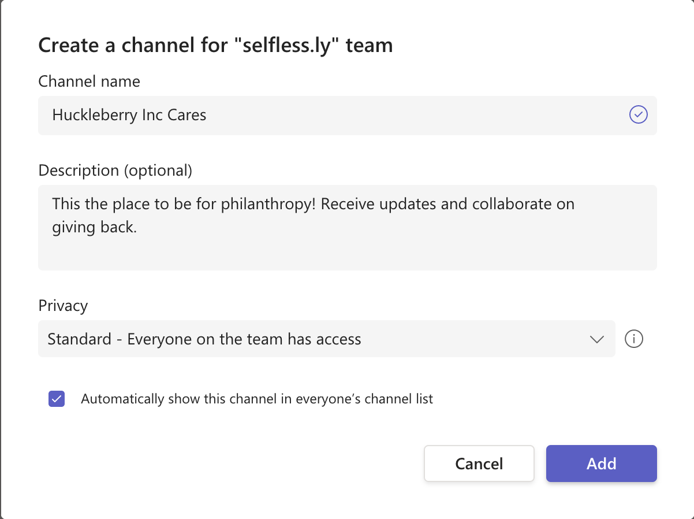Cancel the channel creation dialog
Image resolution: width=694 pixels, height=519 pixels.
[479, 464]
